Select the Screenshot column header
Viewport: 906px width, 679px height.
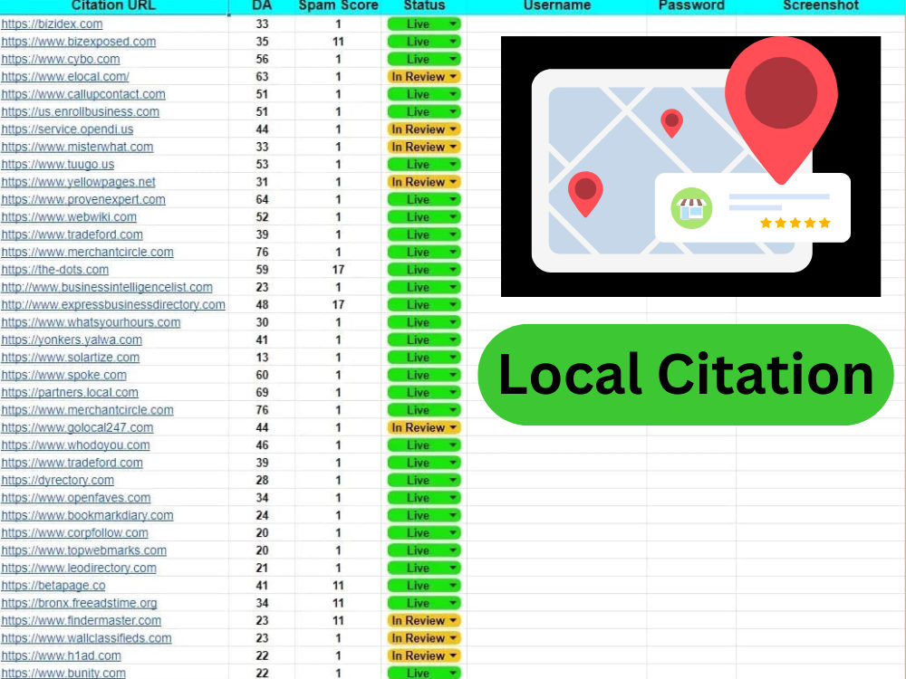[821, 5]
